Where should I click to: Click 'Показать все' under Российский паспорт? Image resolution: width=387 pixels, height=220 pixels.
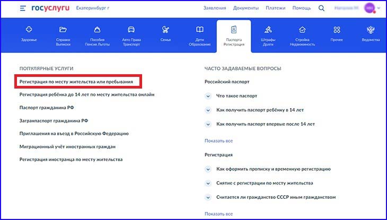[218, 140]
